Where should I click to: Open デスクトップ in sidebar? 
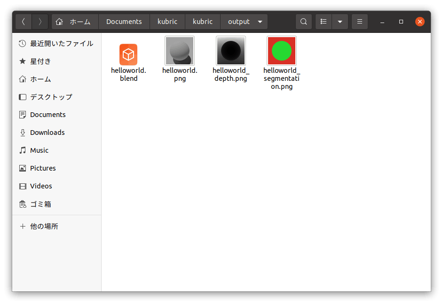point(56,97)
